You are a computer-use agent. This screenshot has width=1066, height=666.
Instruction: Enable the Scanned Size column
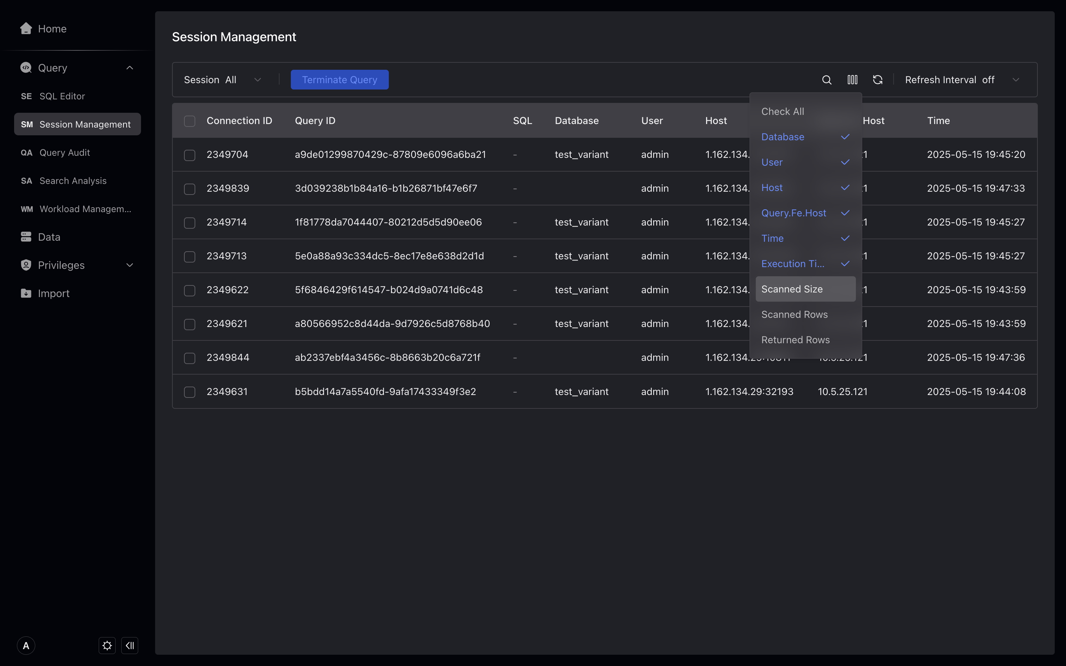[805, 289]
